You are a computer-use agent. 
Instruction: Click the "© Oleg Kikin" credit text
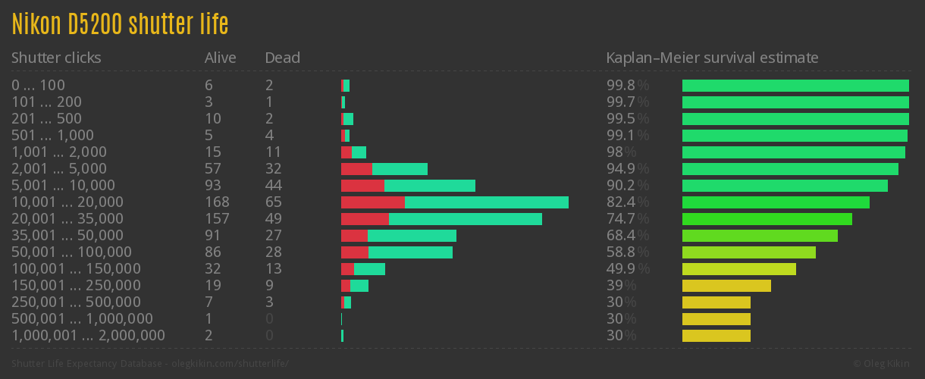click(x=883, y=364)
